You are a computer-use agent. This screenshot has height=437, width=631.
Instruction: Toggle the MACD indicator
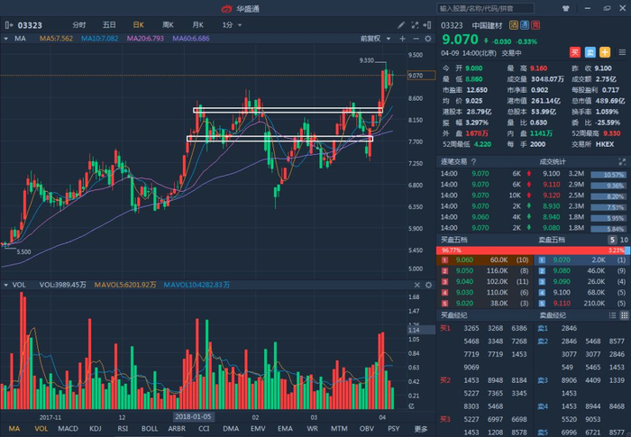[x=69, y=429]
